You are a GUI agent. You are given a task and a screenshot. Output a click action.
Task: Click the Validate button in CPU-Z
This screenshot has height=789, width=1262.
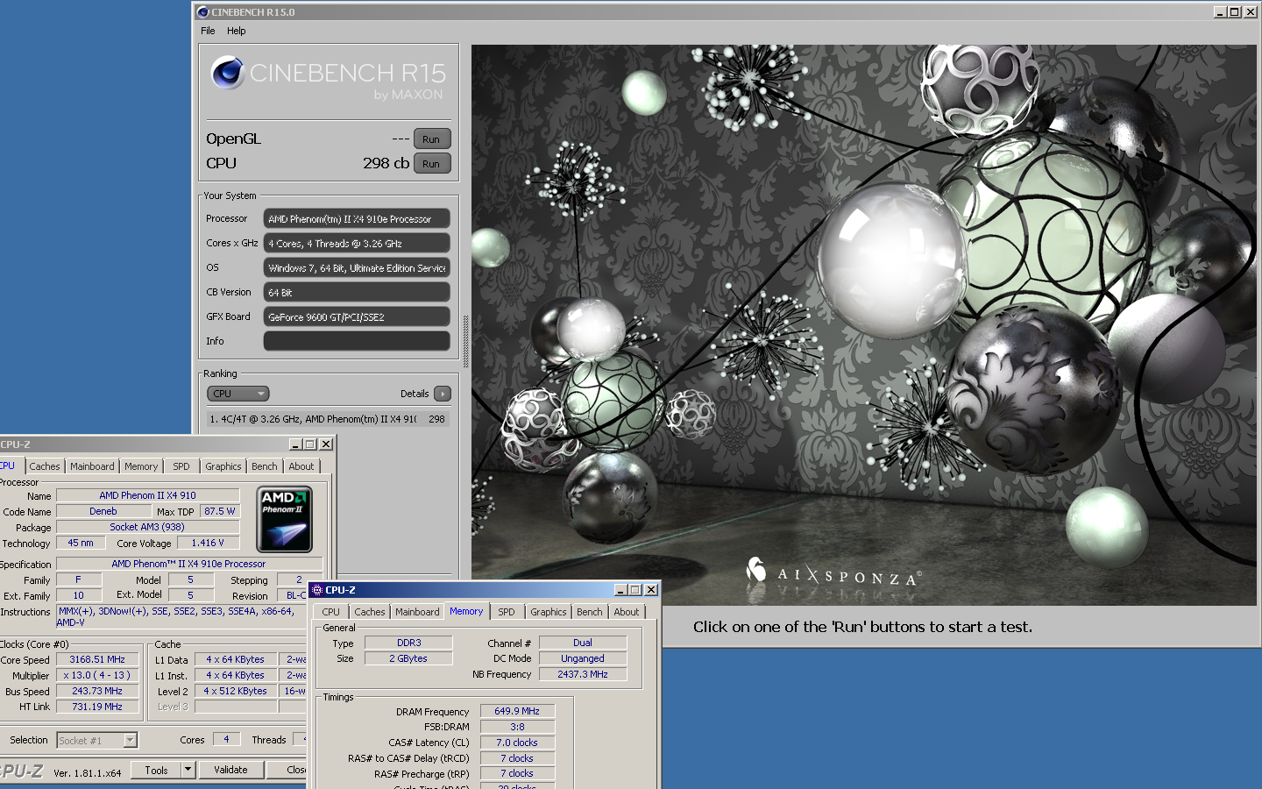[x=230, y=771]
